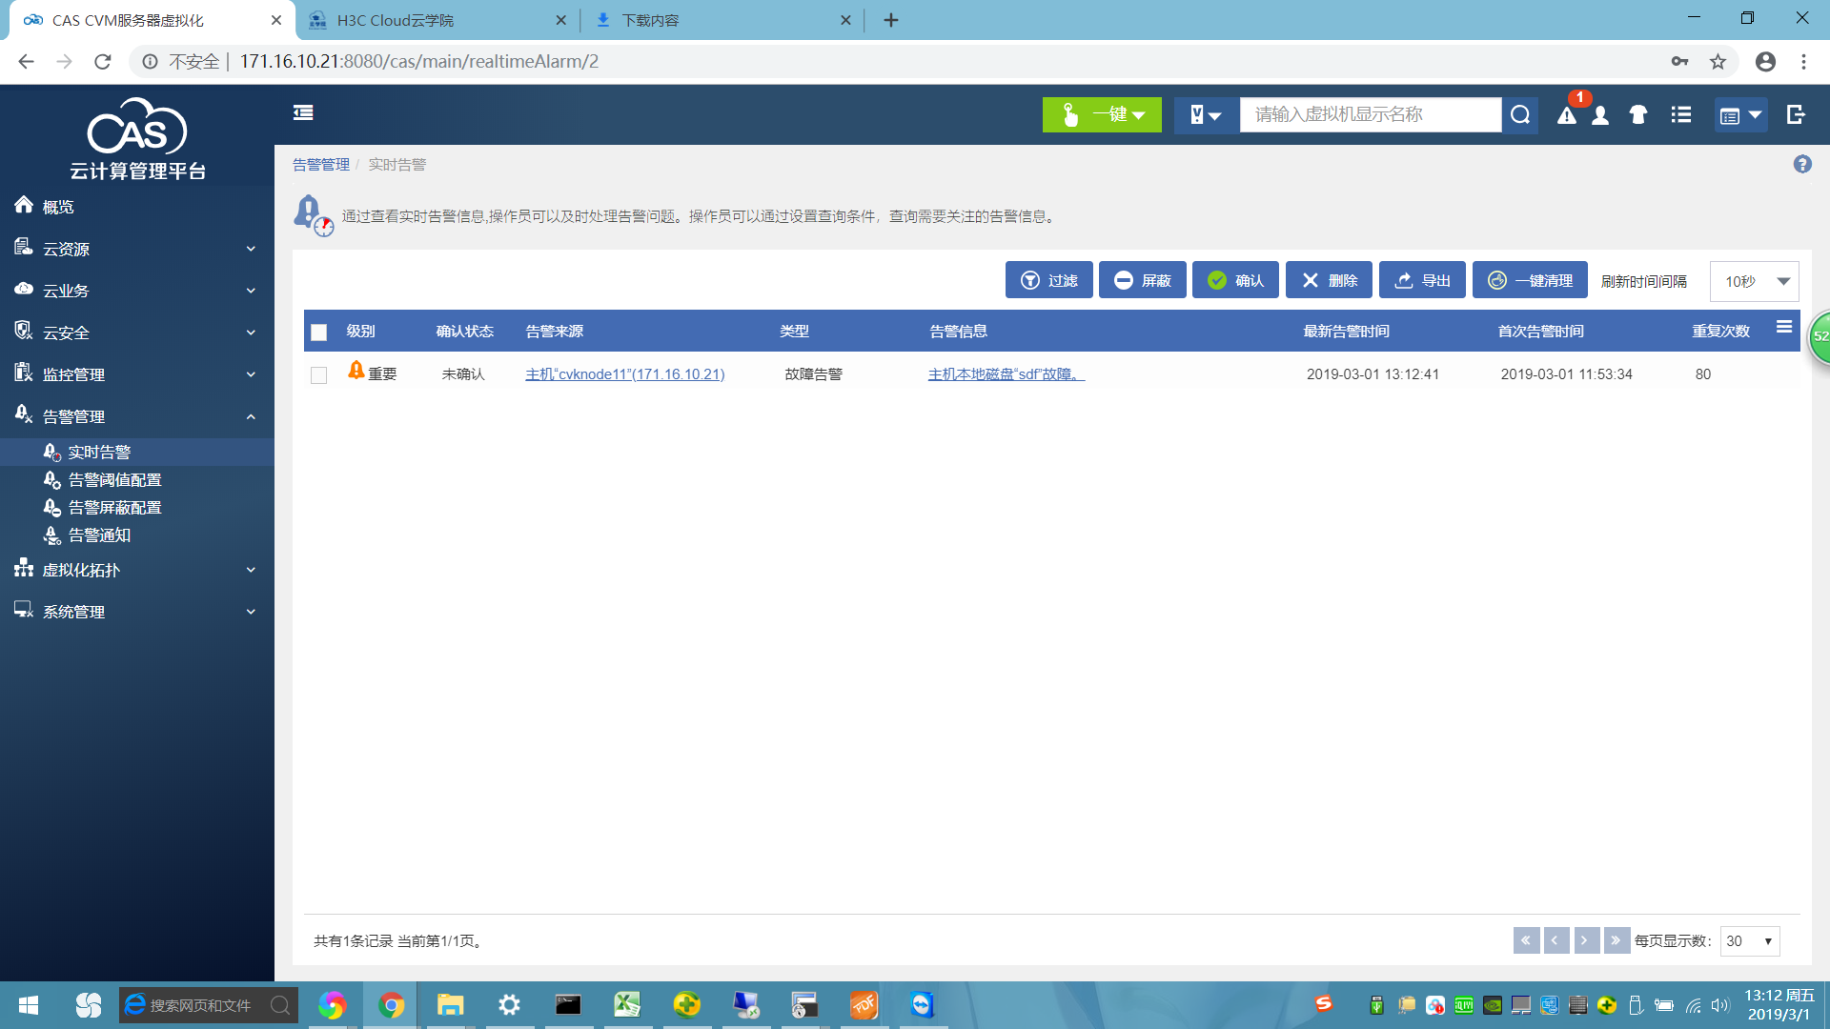Screen dimensions: 1830x1029
Task: Tick the checkbox for the cvknode11 alarm row
Action: coord(319,375)
